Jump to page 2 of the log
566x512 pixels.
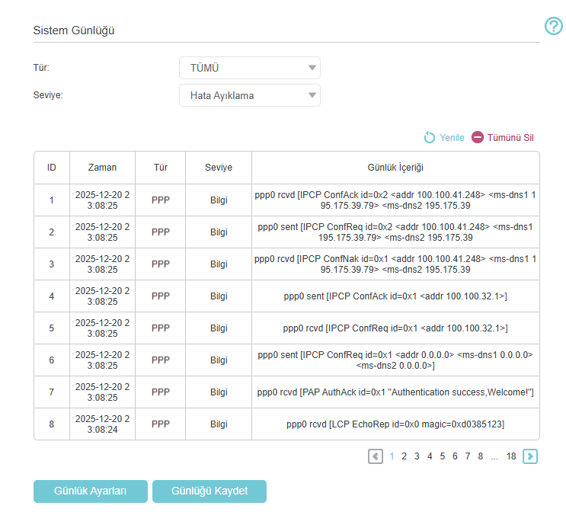pyautogui.click(x=404, y=456)
